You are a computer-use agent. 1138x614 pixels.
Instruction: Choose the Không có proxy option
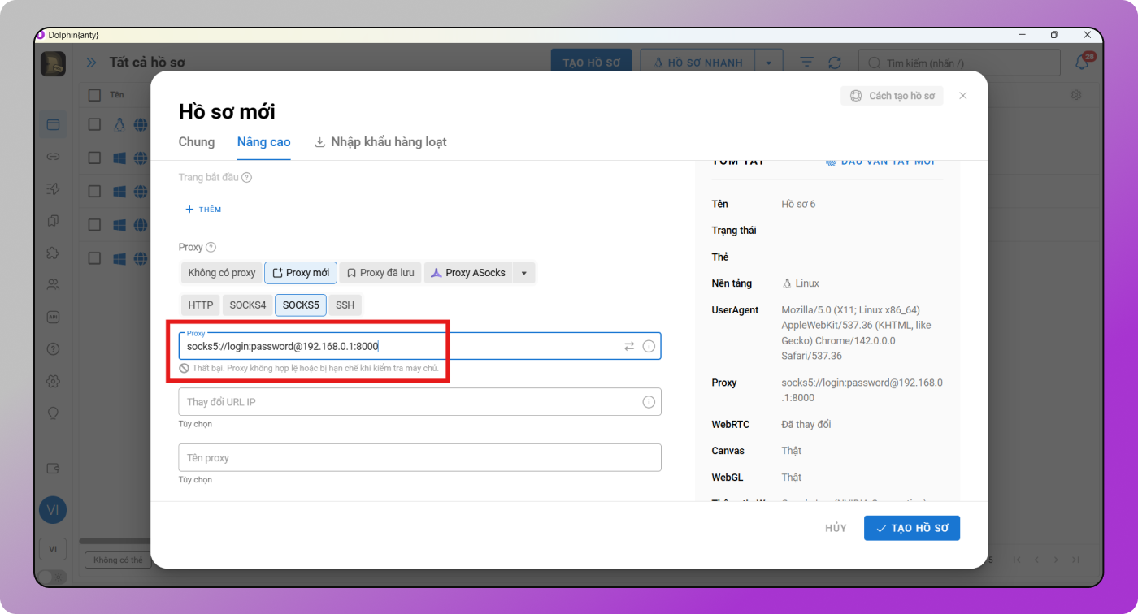(x=221, y=273)
